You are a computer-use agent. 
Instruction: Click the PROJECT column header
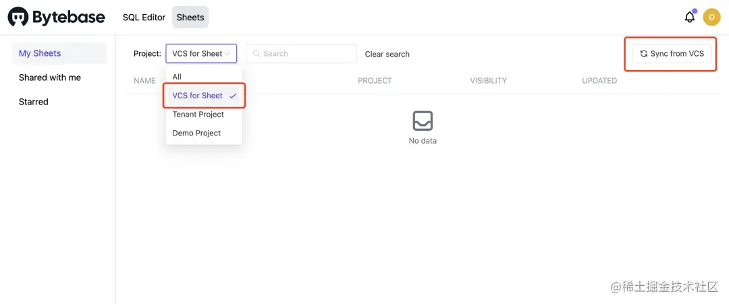[x=375, y=80]
